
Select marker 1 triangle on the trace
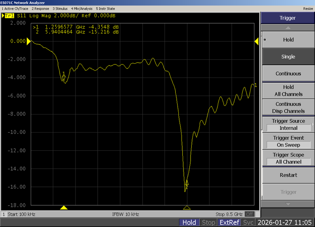[x=63, y=79]
